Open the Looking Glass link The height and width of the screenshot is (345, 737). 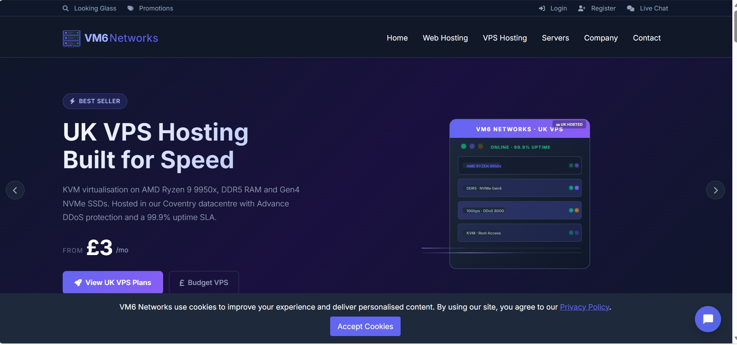pos(95,8)
